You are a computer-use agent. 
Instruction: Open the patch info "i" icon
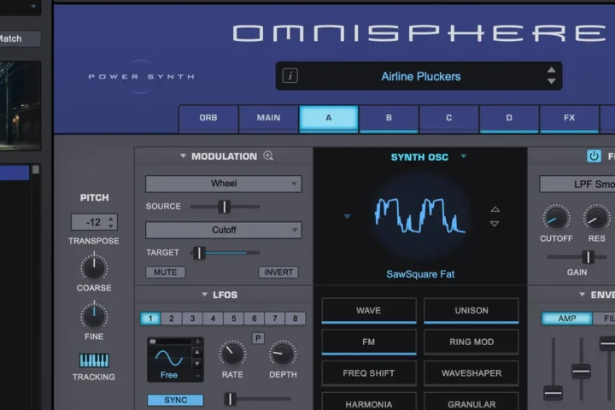[x=290, y=76]
